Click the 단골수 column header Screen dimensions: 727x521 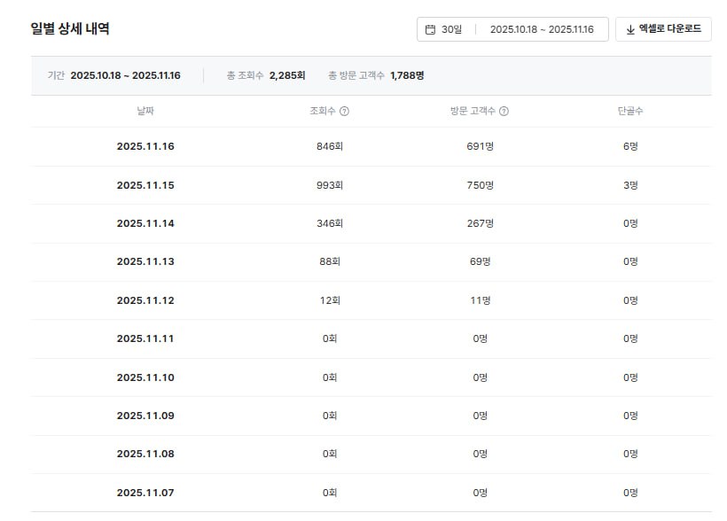(x=630, y=112)
